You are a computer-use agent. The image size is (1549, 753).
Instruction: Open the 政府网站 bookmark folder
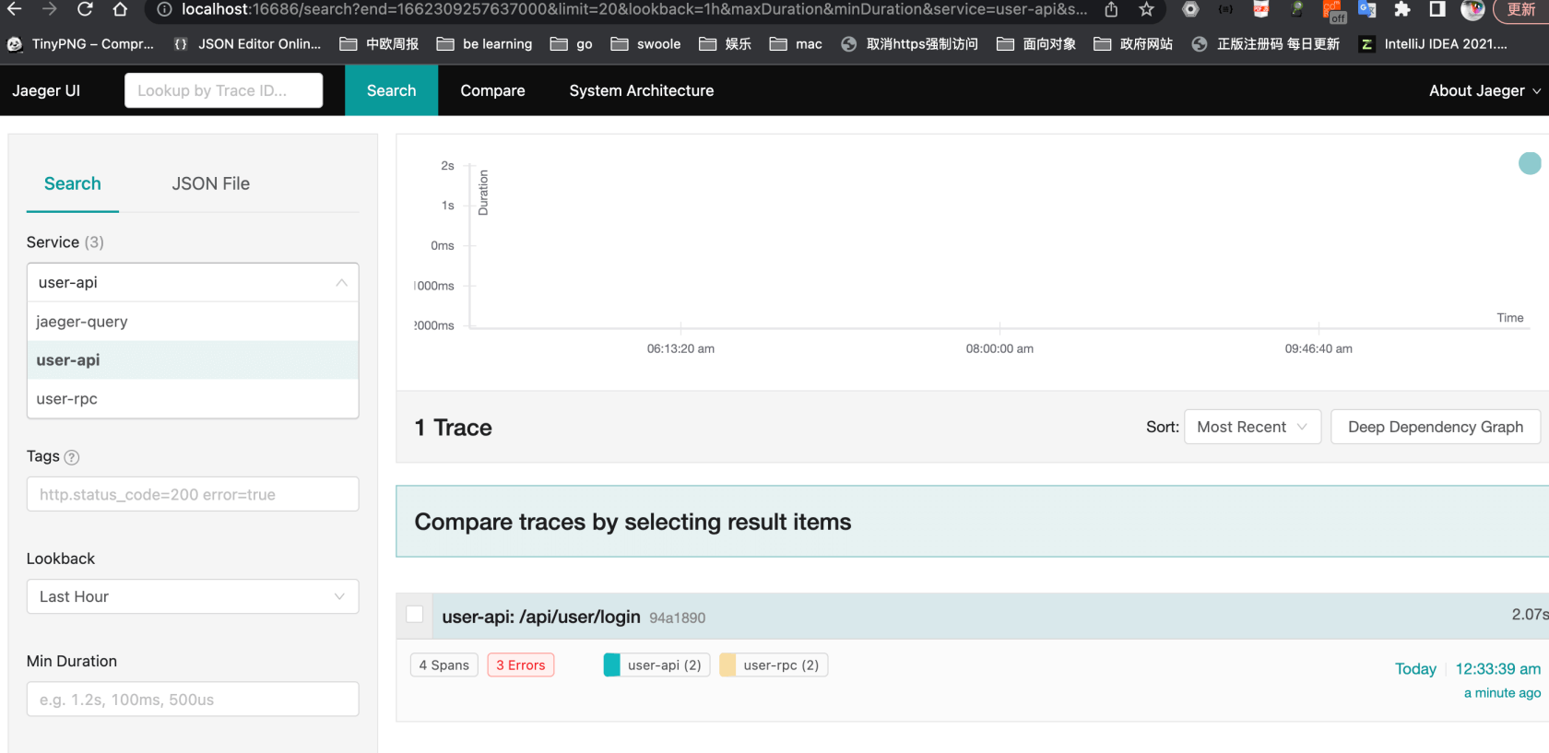click(1133, 43)
